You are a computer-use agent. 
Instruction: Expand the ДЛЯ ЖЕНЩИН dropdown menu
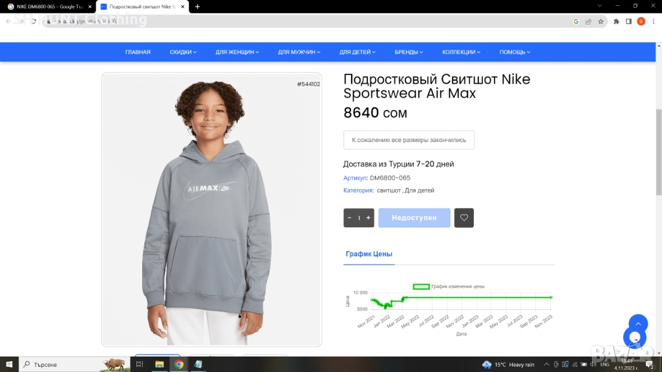(237, 52)
